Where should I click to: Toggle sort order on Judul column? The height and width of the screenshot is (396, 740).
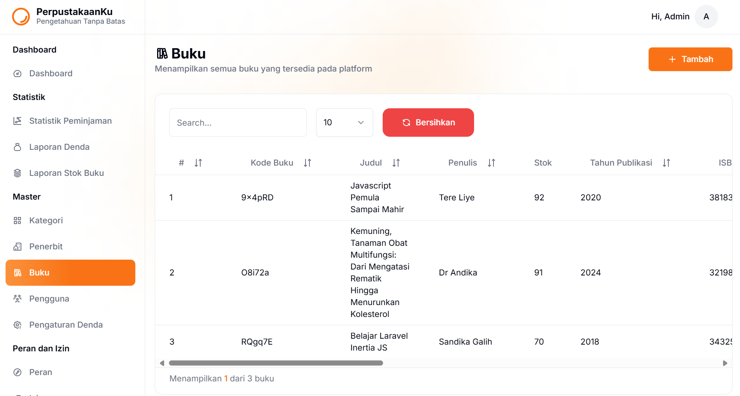(396, 163)
